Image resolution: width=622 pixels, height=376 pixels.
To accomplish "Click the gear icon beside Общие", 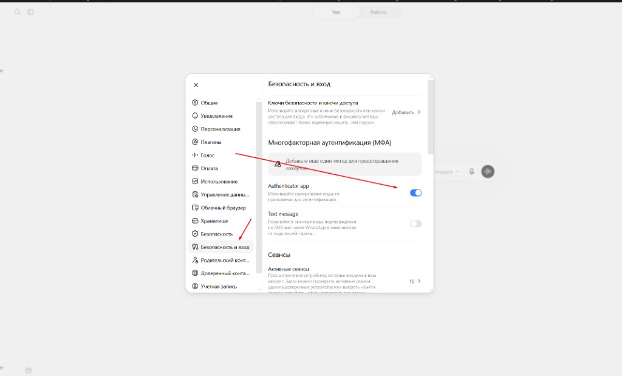I will (x=195, y=102).
